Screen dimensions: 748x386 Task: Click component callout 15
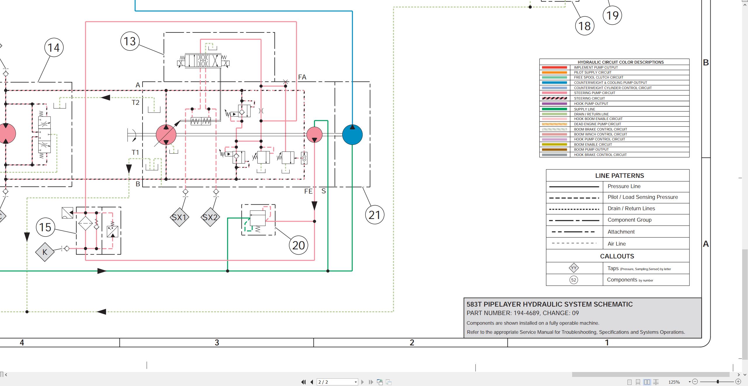[45, 227]
